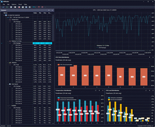Click the Temperature thermometer icon
This screenshot has width=155, height=127.
(x=10, y=20)
